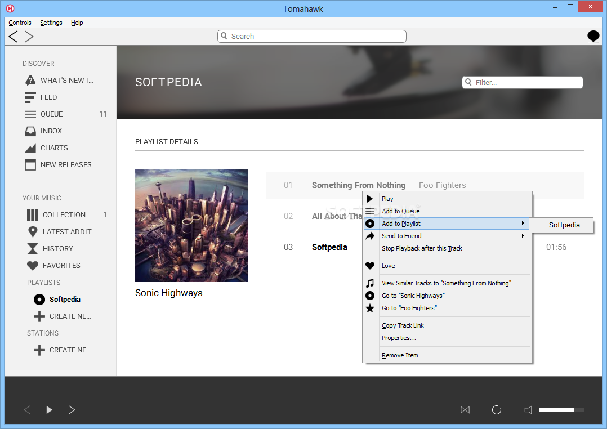The width and height of the screenshot is (607, 429).
Task: Click the What's New icon in Discover
Action: [30, 80]
